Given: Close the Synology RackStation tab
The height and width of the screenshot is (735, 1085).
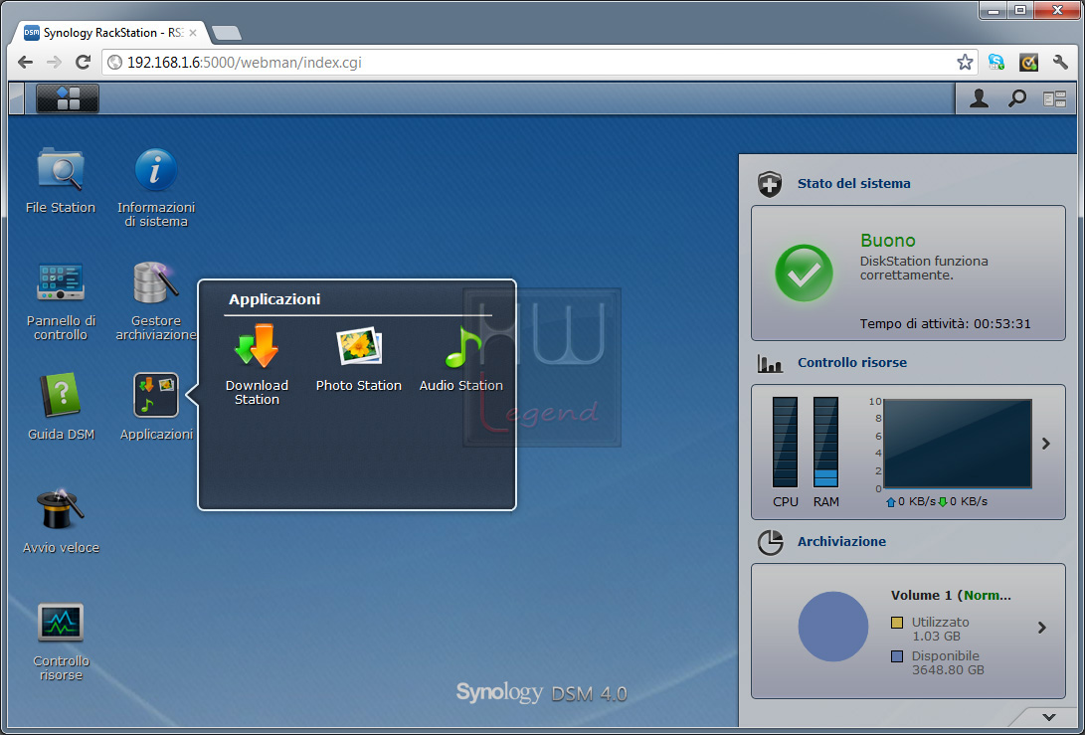Looking at the screenshot, I should click(x=193, y=33).
